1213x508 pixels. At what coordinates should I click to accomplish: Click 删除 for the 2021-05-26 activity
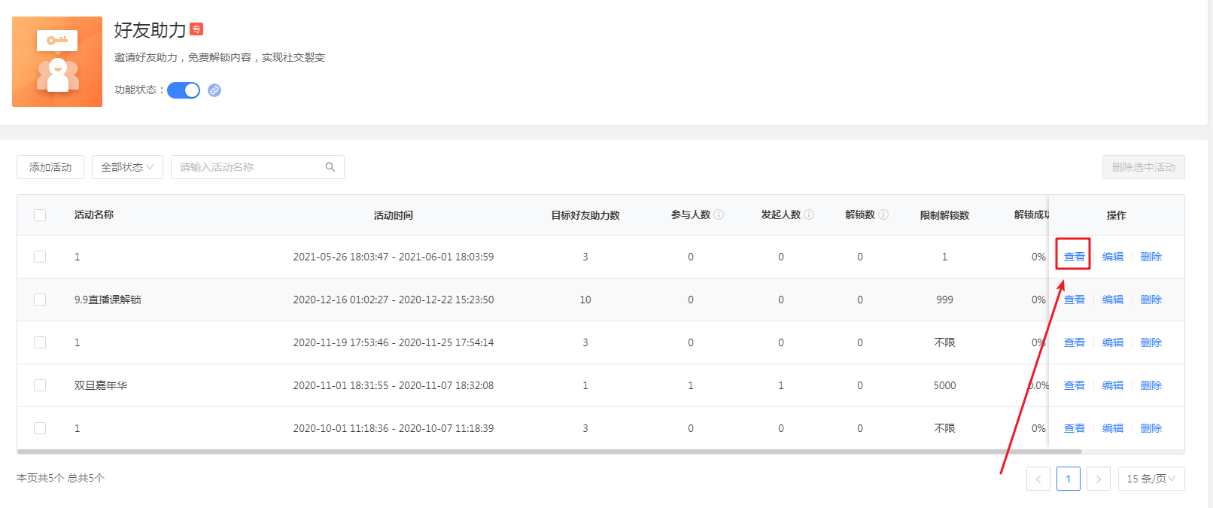tap(1151, 257)
